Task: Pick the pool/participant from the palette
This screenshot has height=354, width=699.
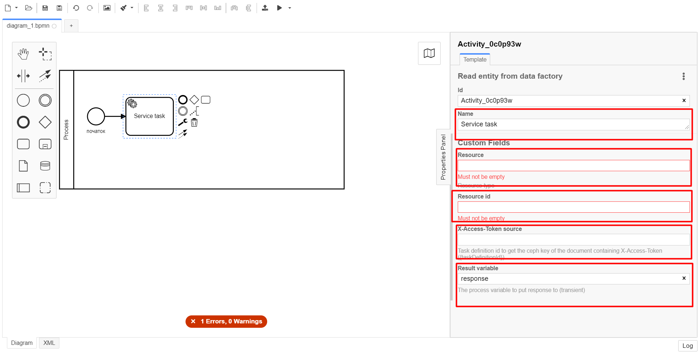Action: pyautogui.click(x=23, y=188)
